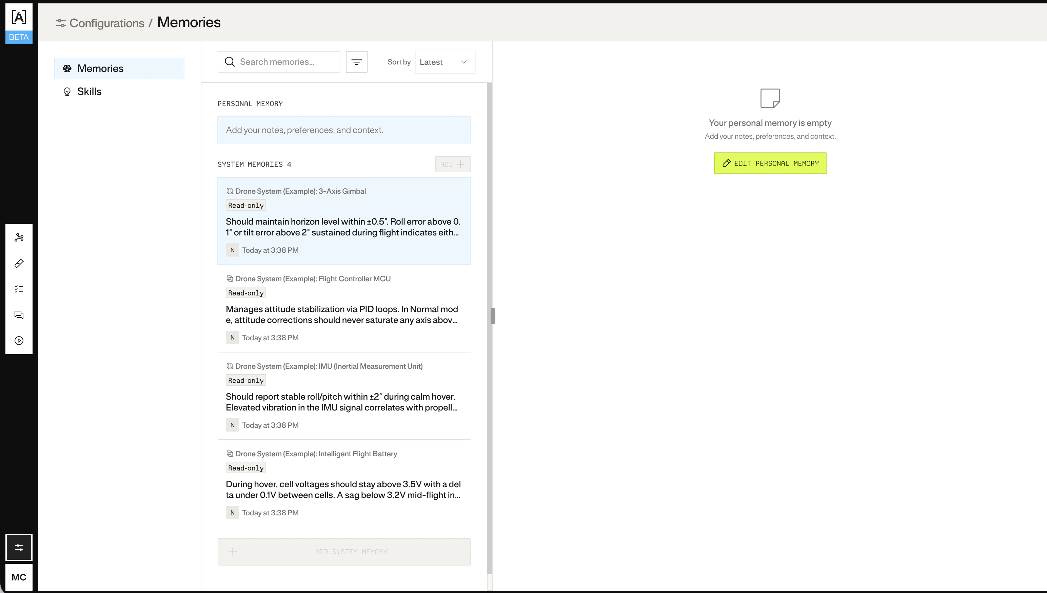Select the Memories sidebar item
Image resolution: width=1047 pixels, height=593 pixels.
(119, 69)
